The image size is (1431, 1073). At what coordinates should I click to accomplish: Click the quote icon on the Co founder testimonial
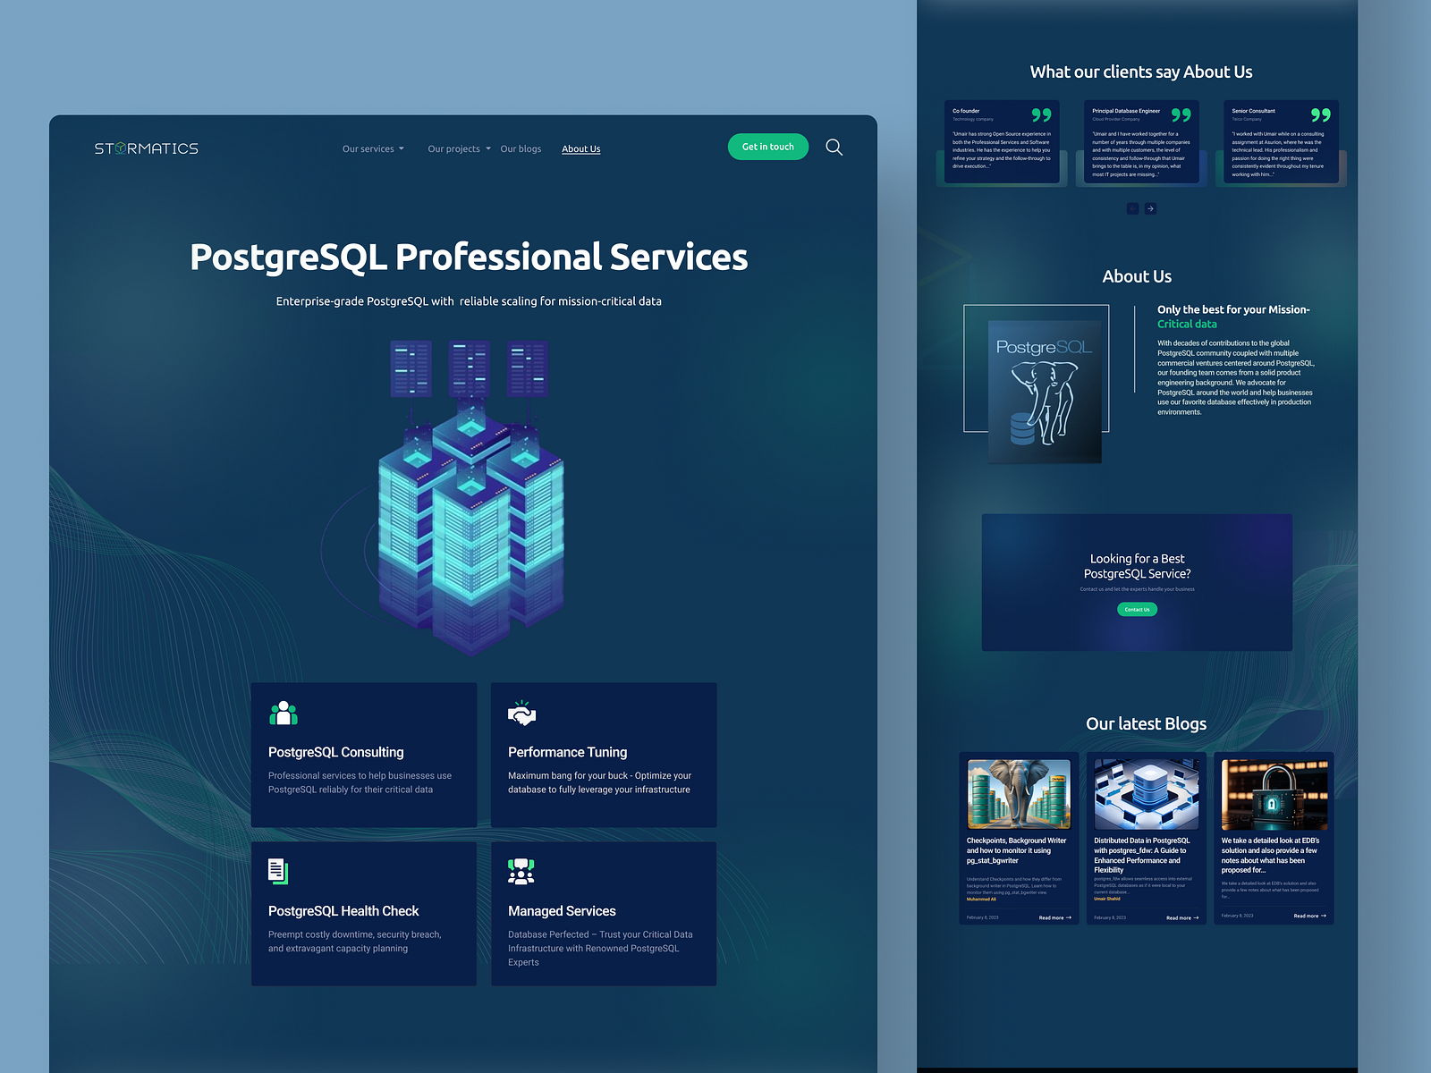click(x=1040, y=114)
